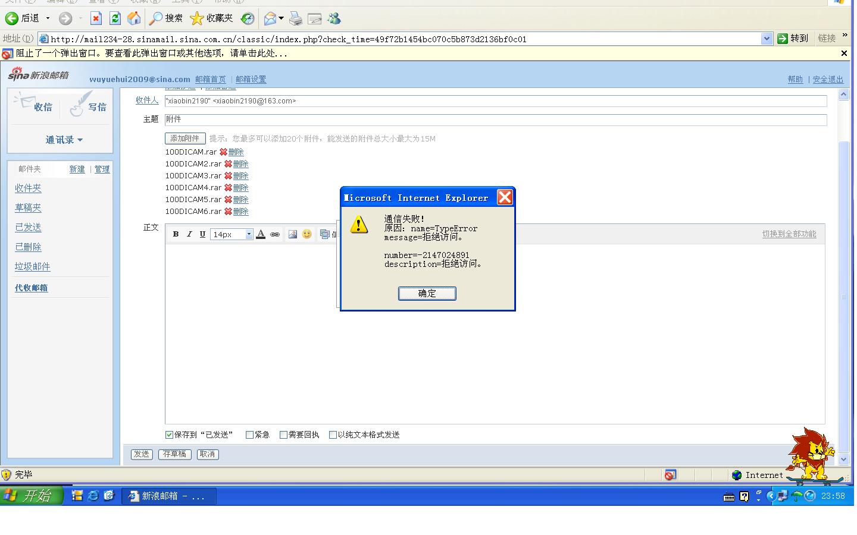Print the page with the printer icon
The height and width of the screenshot is (535, 857).
(x=296, y=18)
